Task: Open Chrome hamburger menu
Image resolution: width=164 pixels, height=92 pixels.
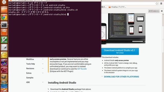Action: [x=161, y=4]
